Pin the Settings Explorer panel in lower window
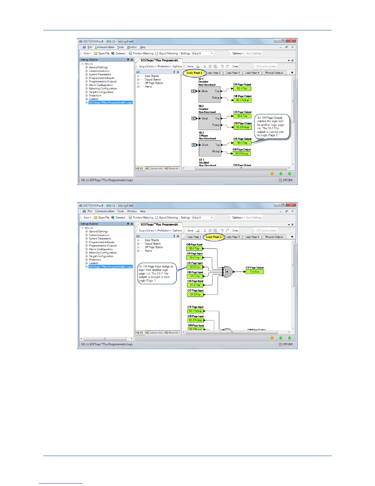 coord(128,224)
